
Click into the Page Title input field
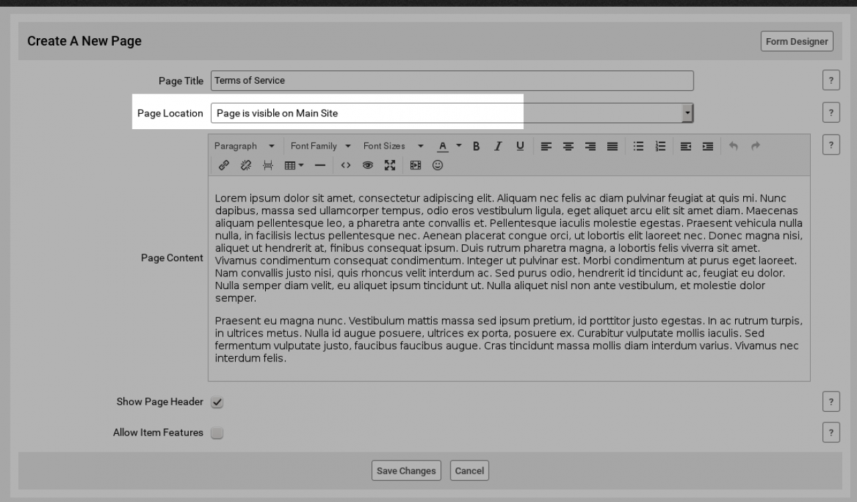[x=453, y=80]
